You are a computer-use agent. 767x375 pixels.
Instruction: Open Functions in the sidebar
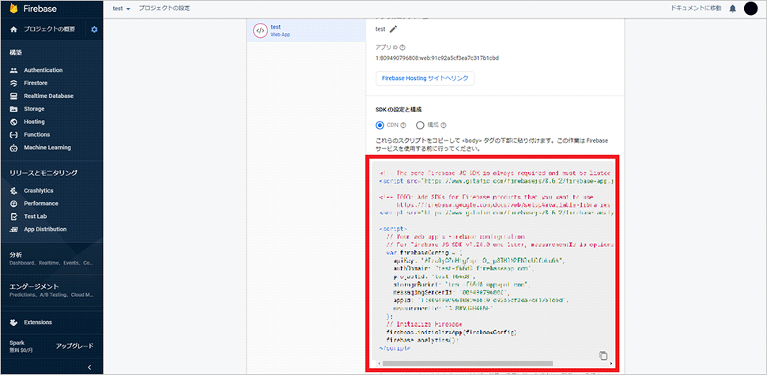pos(36,135)
